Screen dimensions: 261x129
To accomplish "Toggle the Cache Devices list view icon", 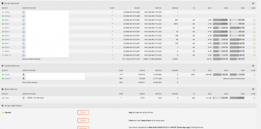I will point(253,66).
